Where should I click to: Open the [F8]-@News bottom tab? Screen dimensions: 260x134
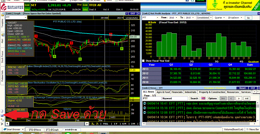35,130
